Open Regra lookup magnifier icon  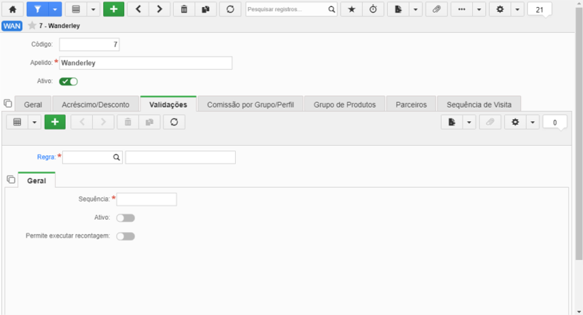(117, 157)
